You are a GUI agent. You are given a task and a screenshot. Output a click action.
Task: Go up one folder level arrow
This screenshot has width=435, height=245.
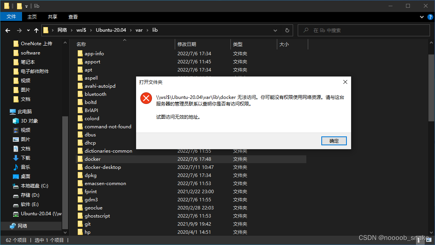(36, 30)
